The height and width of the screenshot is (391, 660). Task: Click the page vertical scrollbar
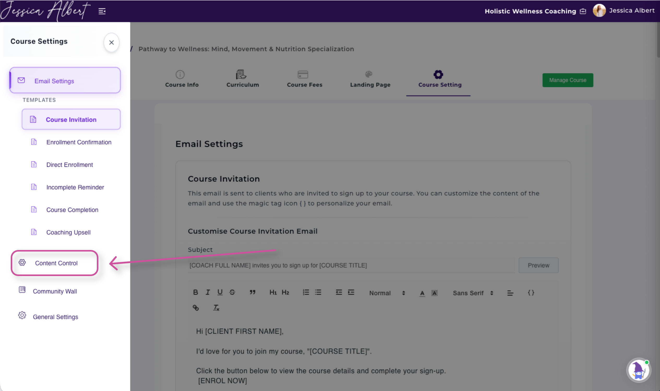(658, 40)
